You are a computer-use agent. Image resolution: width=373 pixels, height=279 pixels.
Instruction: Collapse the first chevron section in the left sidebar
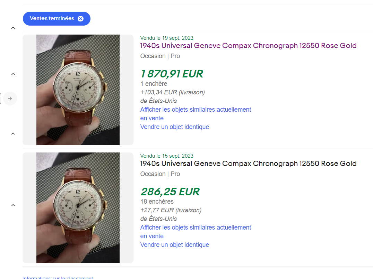click(13, 28)
